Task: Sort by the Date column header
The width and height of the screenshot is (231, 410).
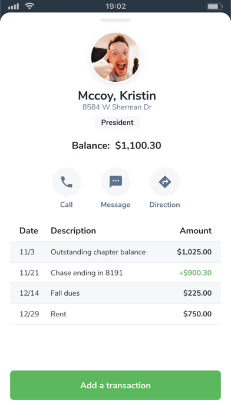Action: pyautogui.click(x=29, y=231)
